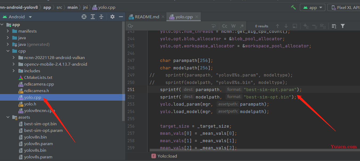Open the Pixel XL API device selector
Screen dimensions: 360x161
pos(344,7)
